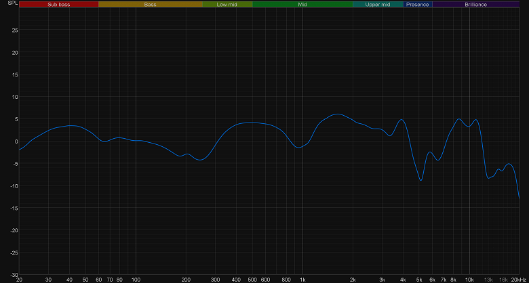Select the Presence band header

(418, 4)
